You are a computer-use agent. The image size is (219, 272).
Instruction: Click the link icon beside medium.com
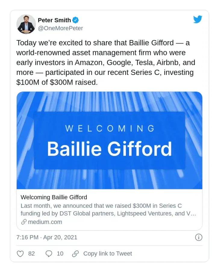coord(23,222)
